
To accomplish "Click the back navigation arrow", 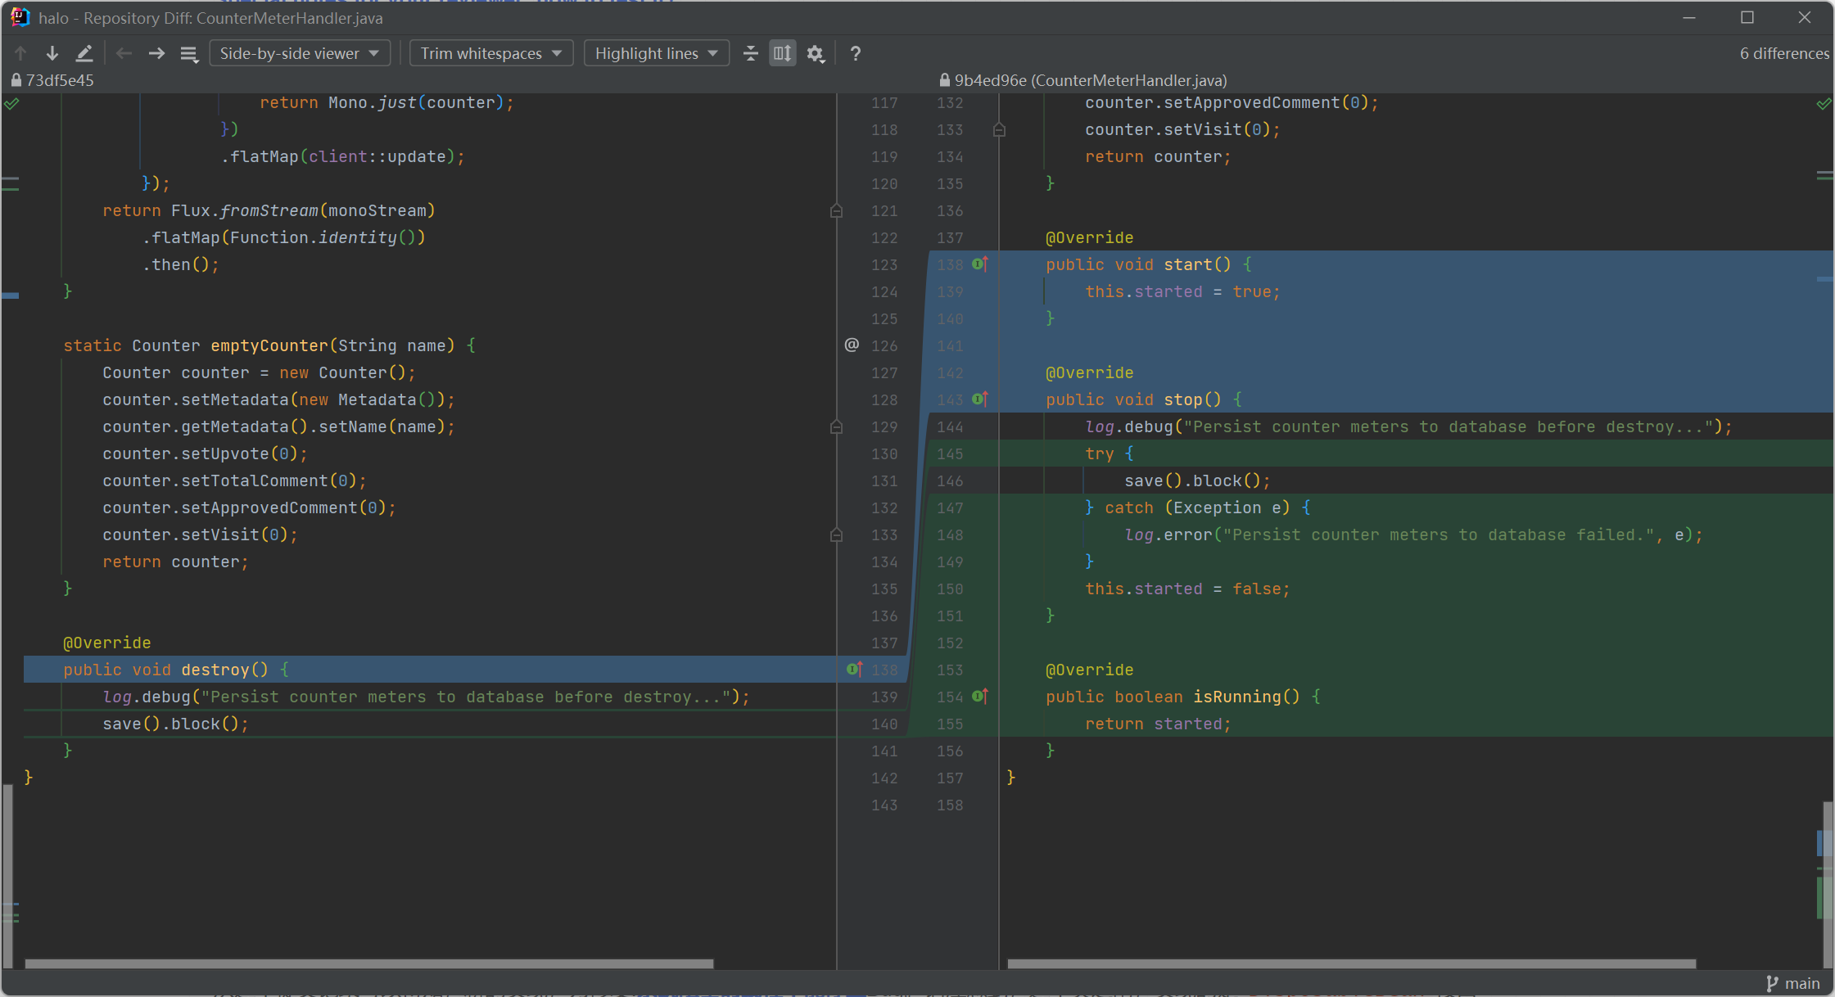I will 124,53.
